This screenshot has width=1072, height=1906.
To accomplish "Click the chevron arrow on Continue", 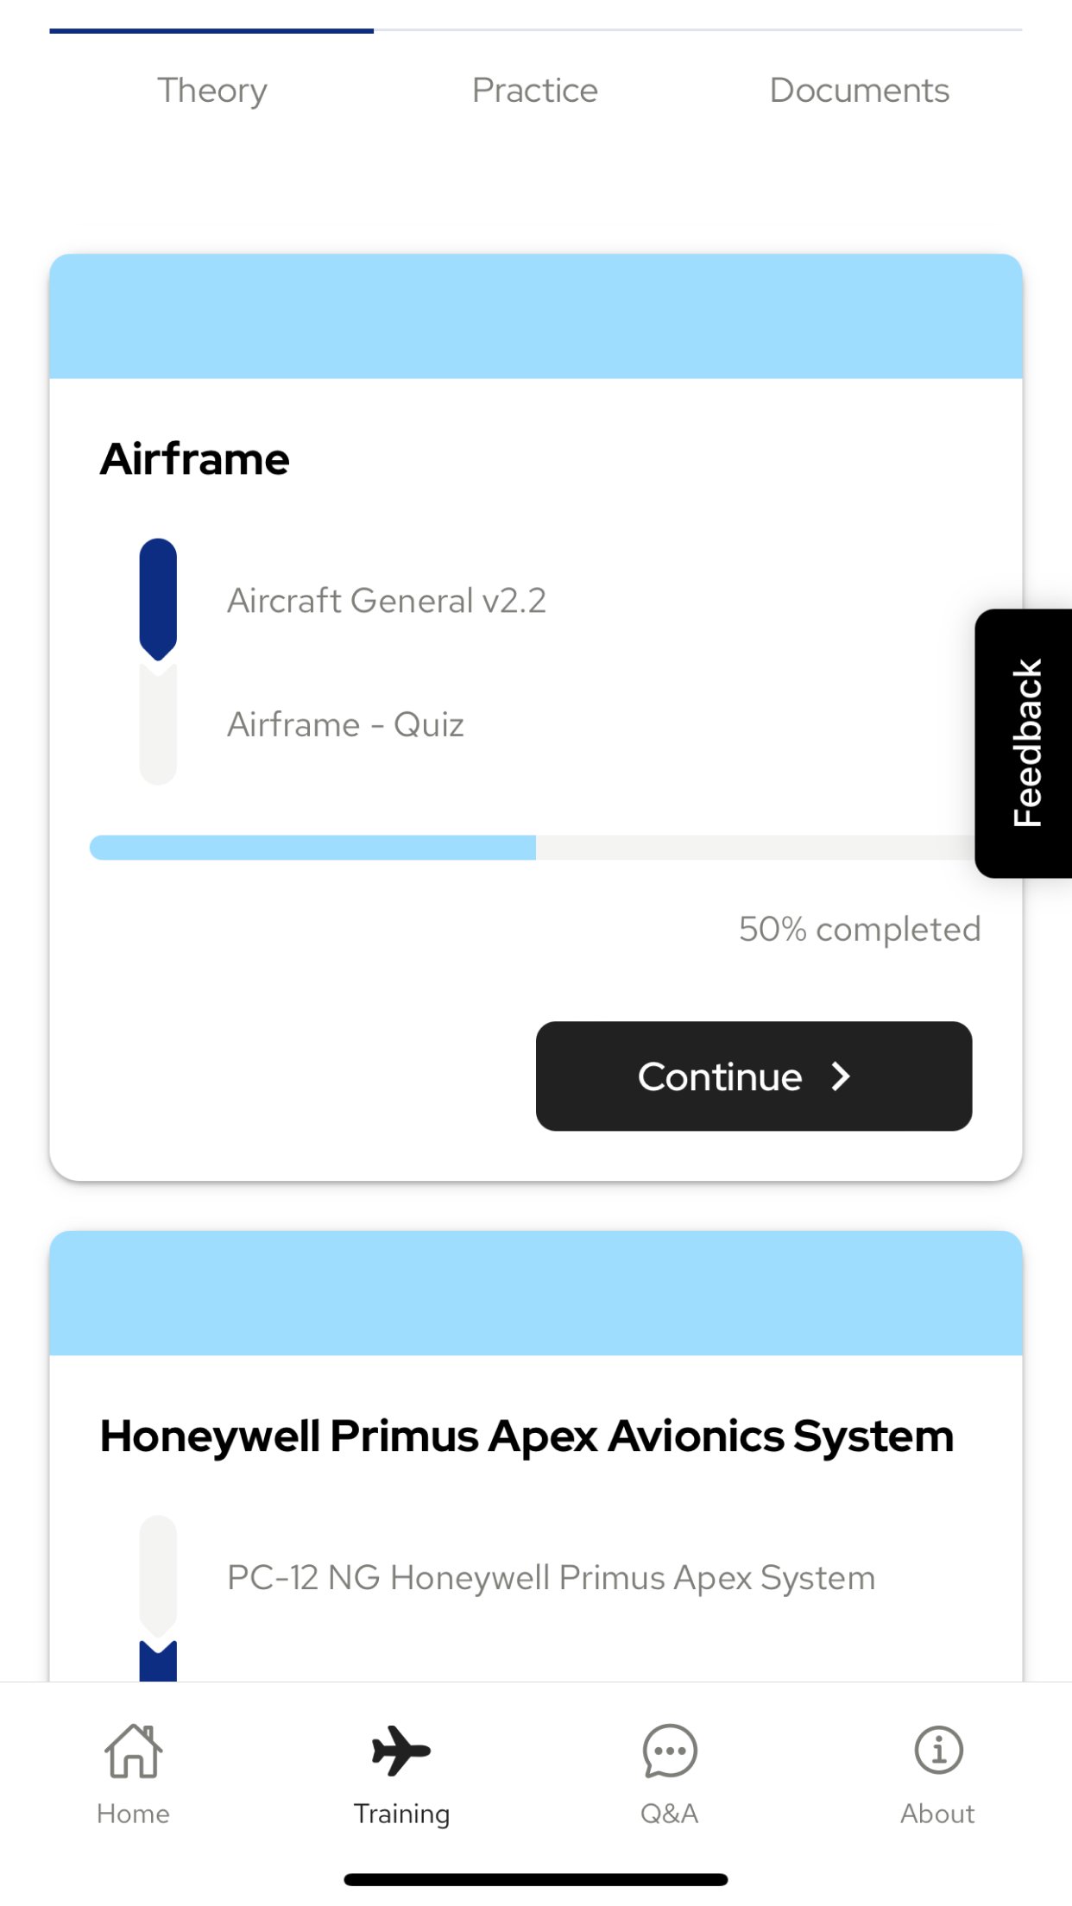I will coord(841,1076).
